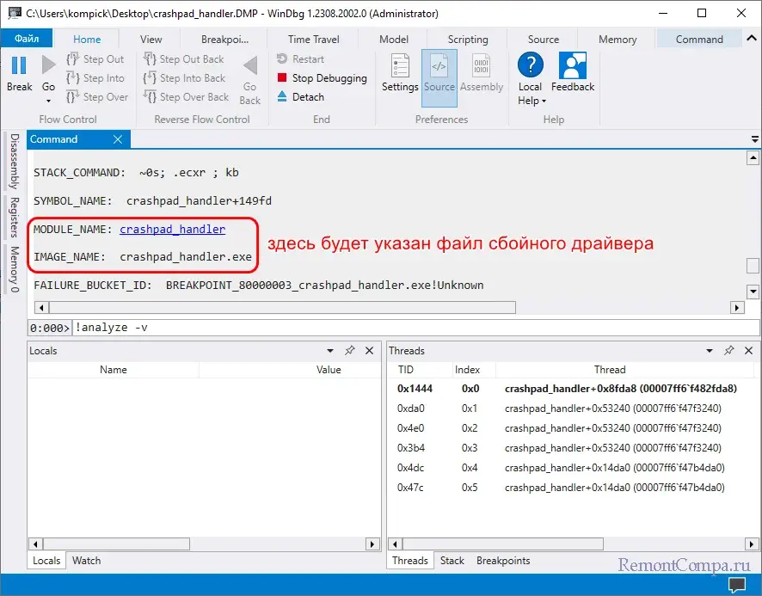
Task: Switch to the Watch tab
Action: coord(87,561)
